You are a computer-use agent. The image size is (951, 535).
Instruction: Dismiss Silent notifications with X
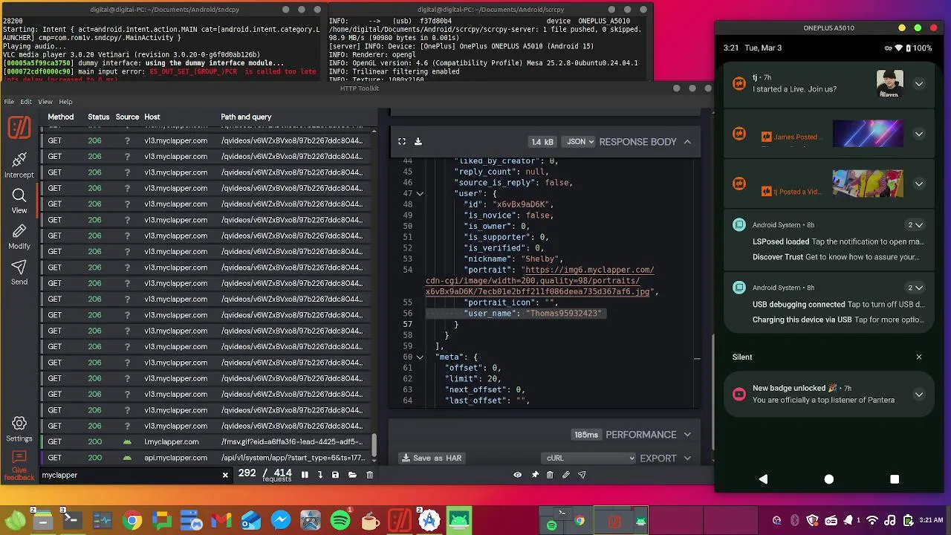pos(919,357)
